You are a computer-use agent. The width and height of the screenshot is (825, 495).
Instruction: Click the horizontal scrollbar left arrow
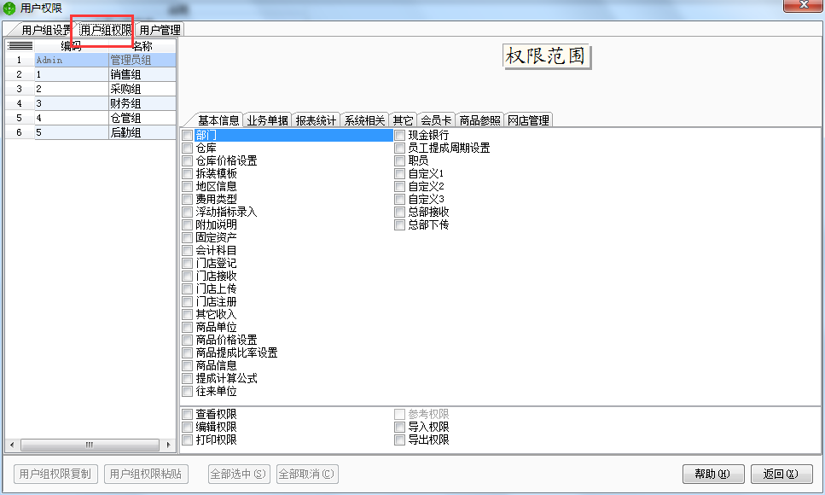pos(12,445)
